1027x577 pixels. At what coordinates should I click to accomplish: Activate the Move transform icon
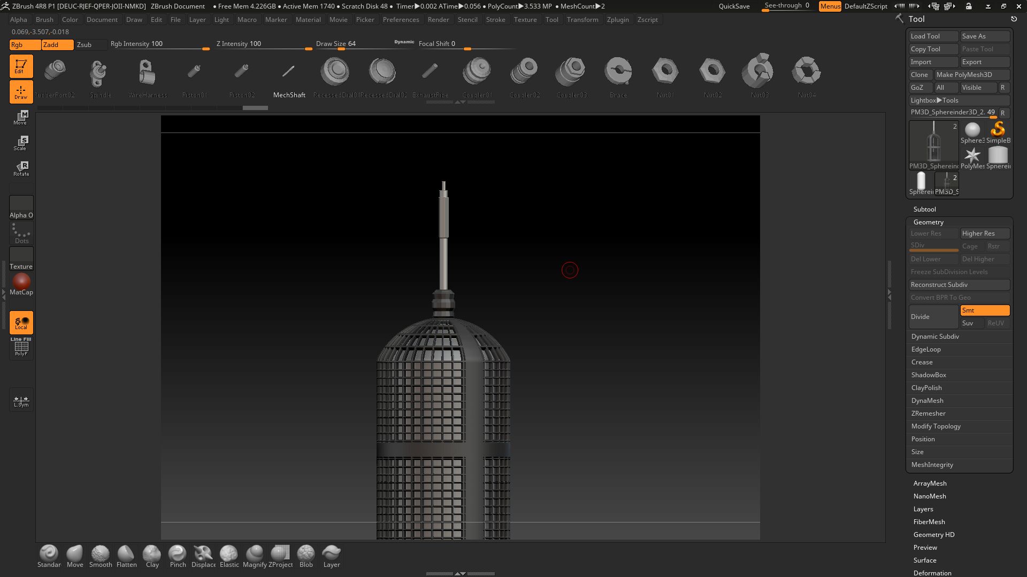coord(21,118)
